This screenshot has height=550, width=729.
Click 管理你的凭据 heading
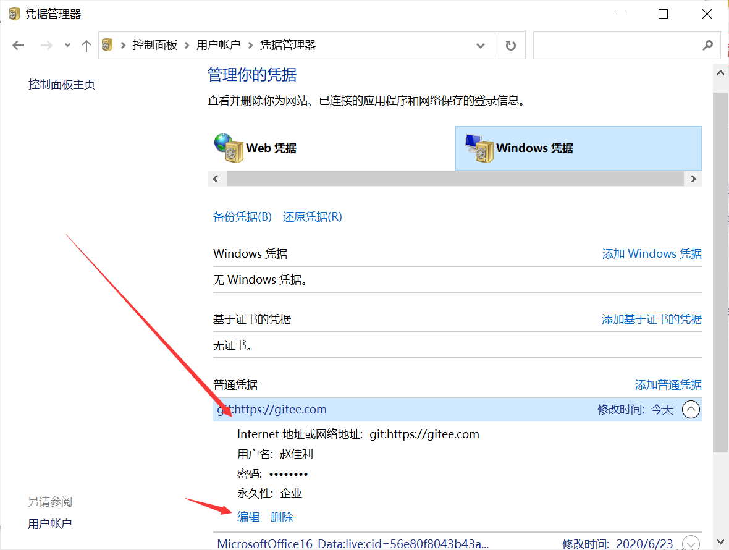click(x=252, y=75)
